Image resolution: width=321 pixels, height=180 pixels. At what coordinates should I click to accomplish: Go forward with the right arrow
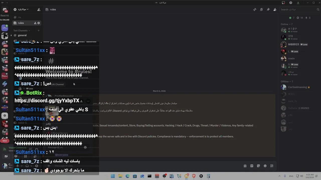(7, 2)
